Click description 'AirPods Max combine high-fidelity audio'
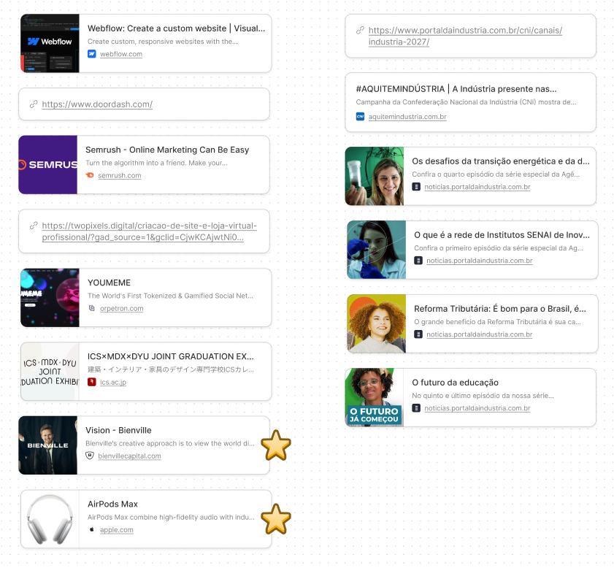The width and height of the screenshot is (614, 568). click(171, 517)
